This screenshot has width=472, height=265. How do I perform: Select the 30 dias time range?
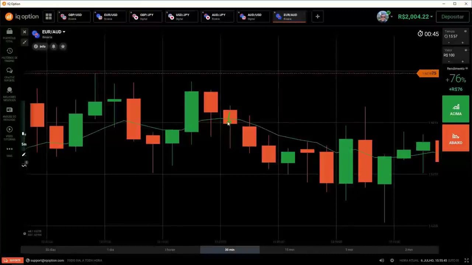pyautogui.click(x=51, y=250)
